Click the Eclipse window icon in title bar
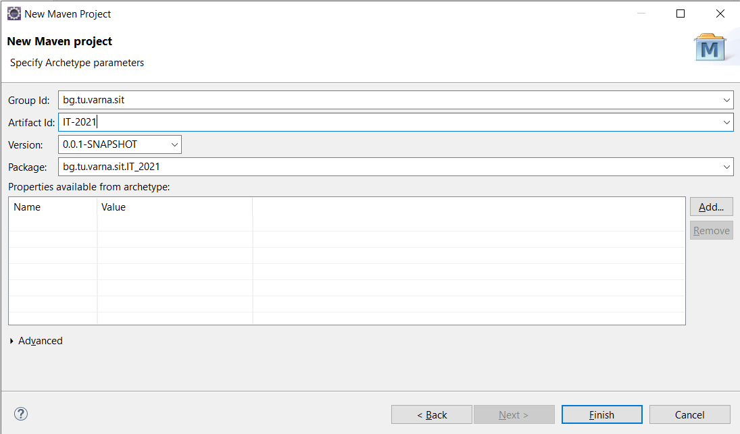740x434 pixels. pyautogui.click(x=14, y=13)
